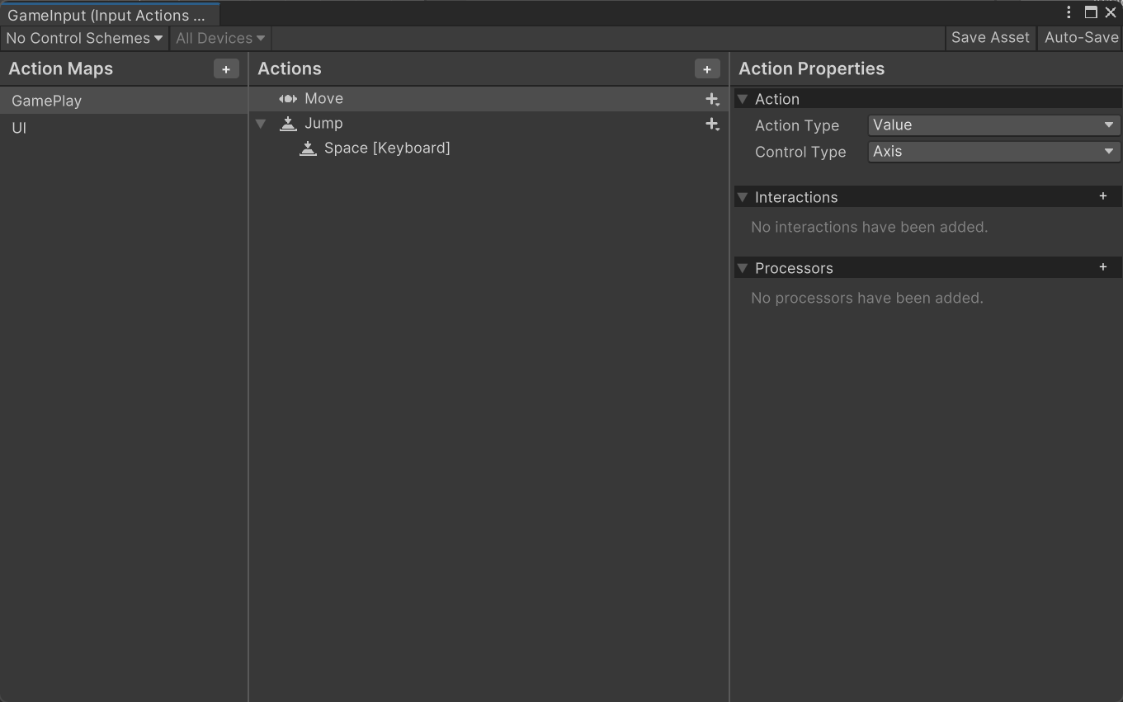Add a binding to the Jump action
The image size is (1123, 702).
point(711,123)
